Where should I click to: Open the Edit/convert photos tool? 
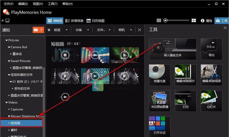coord(185,75)
